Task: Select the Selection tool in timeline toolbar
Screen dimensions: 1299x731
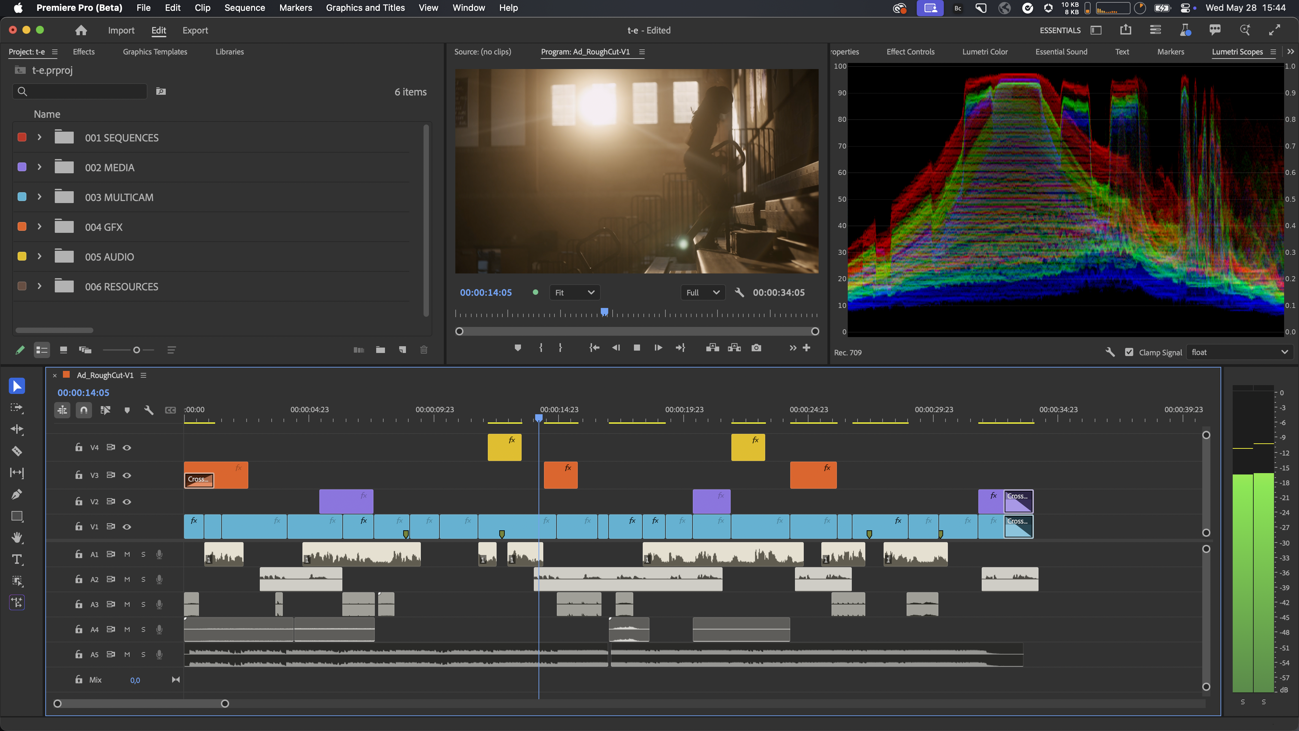Action: tap(17, 386)
